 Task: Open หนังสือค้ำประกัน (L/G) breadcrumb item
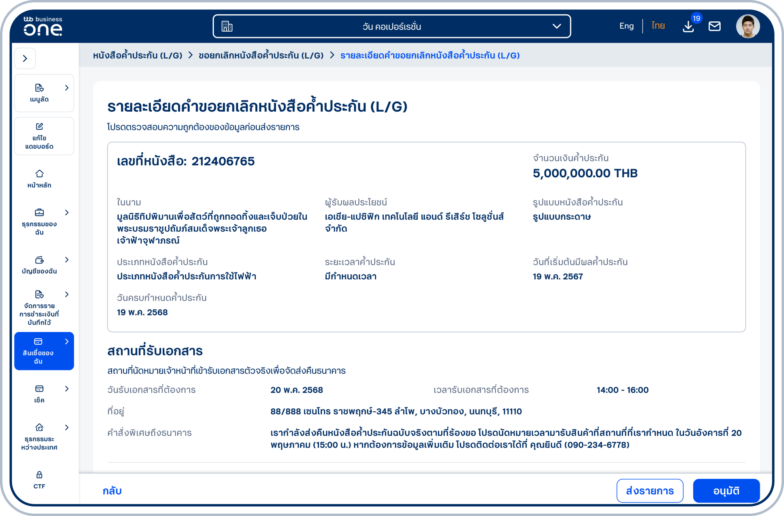[x=137, y=55]
